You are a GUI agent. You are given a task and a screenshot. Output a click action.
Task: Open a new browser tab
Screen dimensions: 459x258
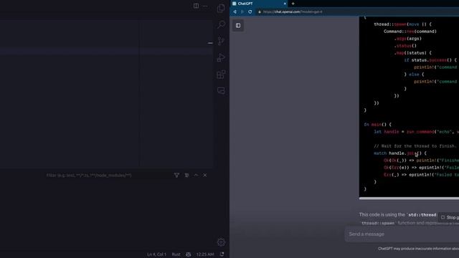(x=293, y=4)
